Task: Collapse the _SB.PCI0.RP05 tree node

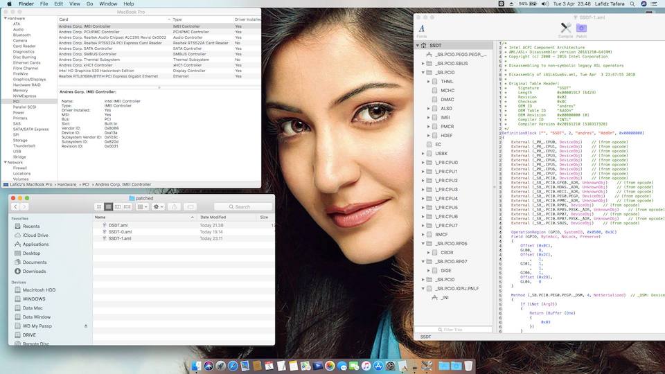Action: (x=423, y=244)
